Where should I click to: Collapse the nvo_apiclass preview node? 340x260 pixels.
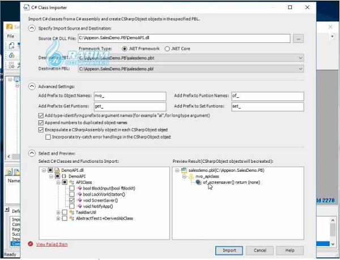[x=184, y=176]
